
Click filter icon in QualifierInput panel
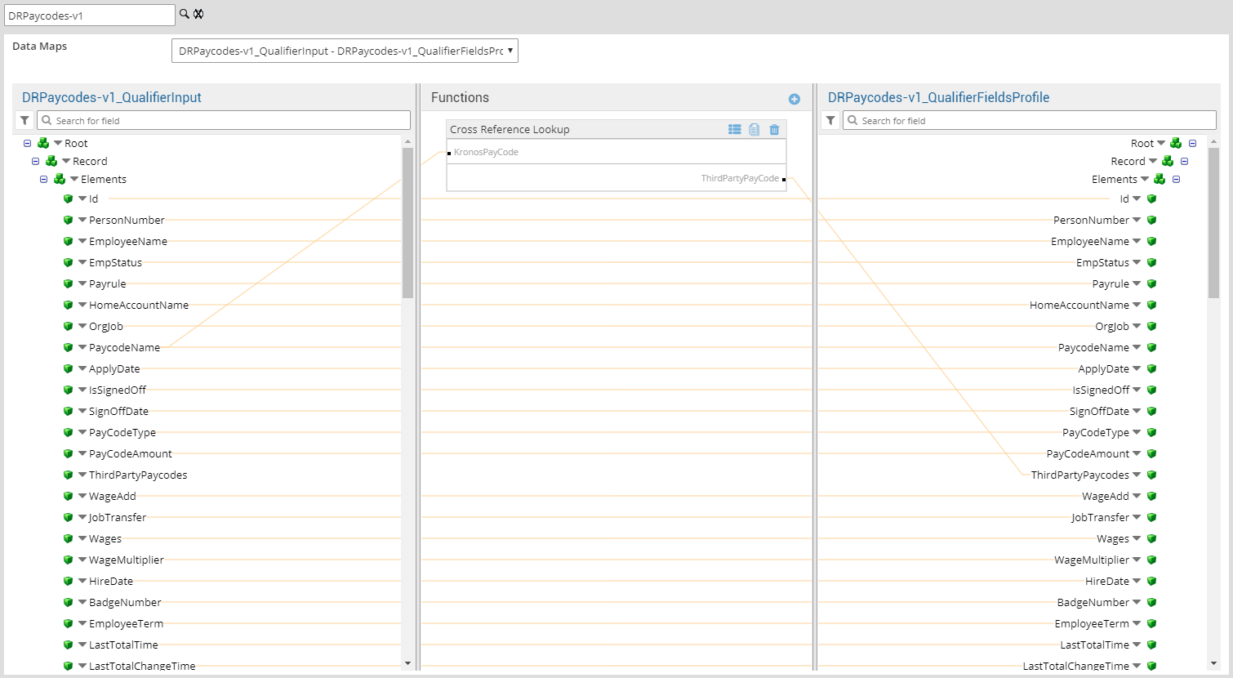[x=24, y=120]
